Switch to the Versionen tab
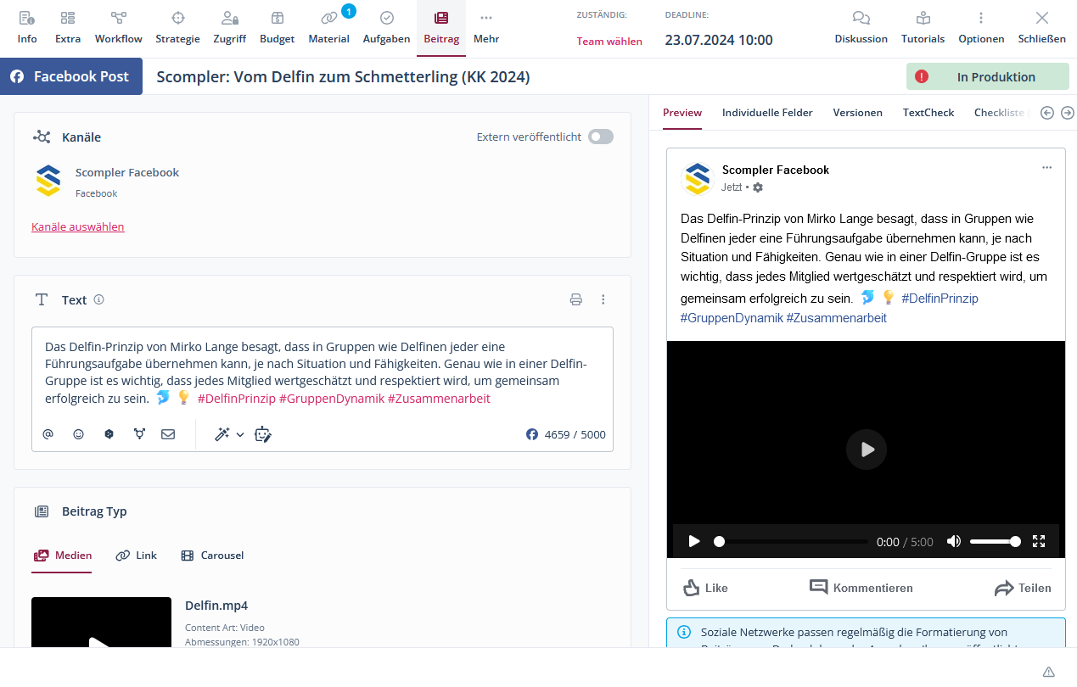 pyautogui.click(x=857, y=113)
